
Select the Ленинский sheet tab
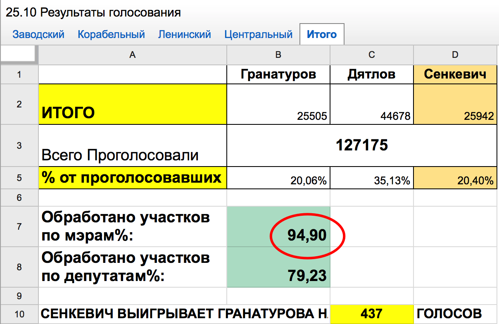click(x=184, y=34)
